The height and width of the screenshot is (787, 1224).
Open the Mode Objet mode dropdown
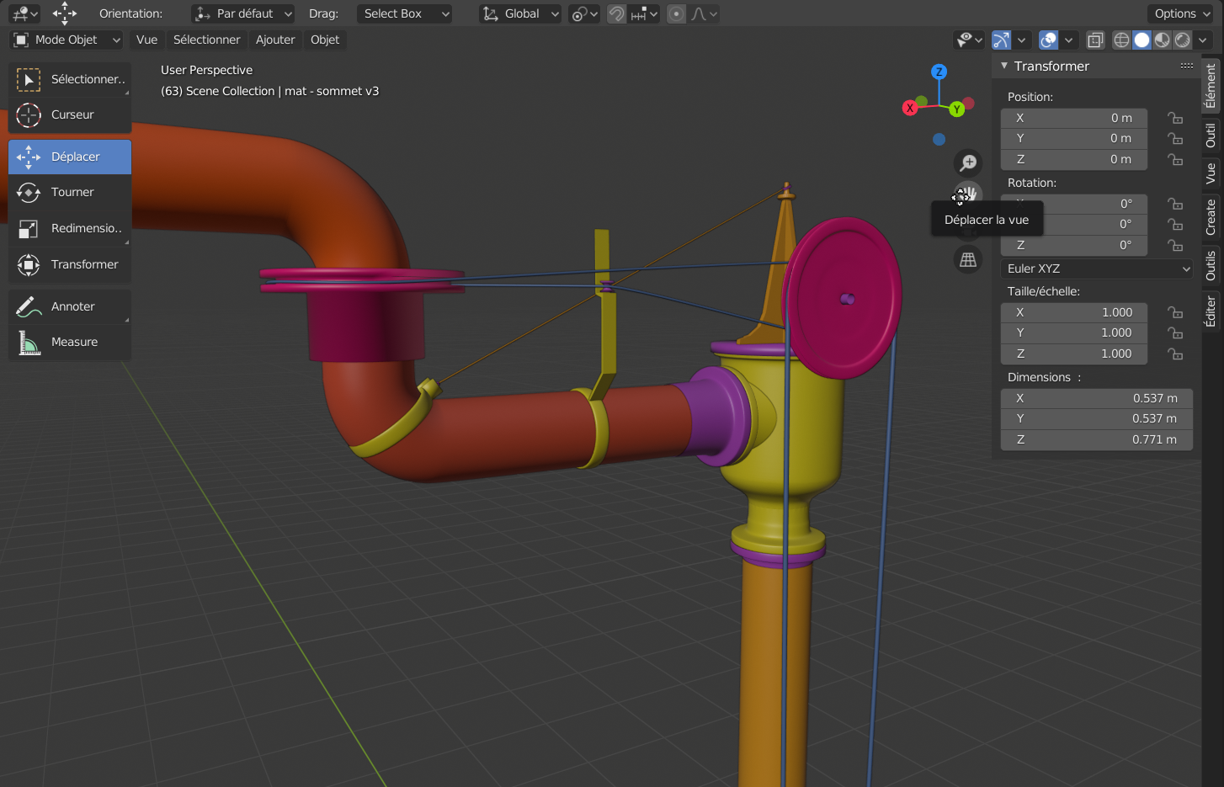tap(67, 40)
